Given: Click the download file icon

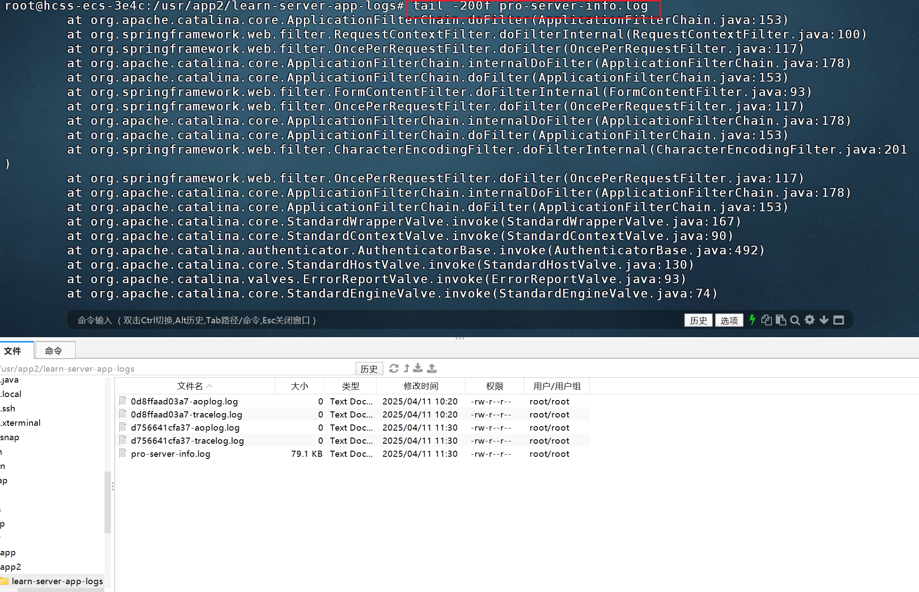Looking at the screenshot, I should point(418,368).
